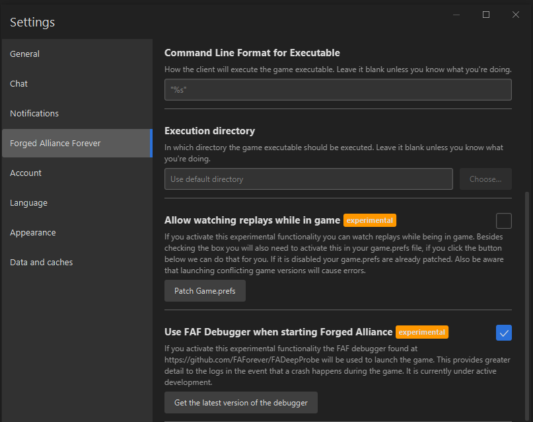Open the Notifications settings section

77,113
